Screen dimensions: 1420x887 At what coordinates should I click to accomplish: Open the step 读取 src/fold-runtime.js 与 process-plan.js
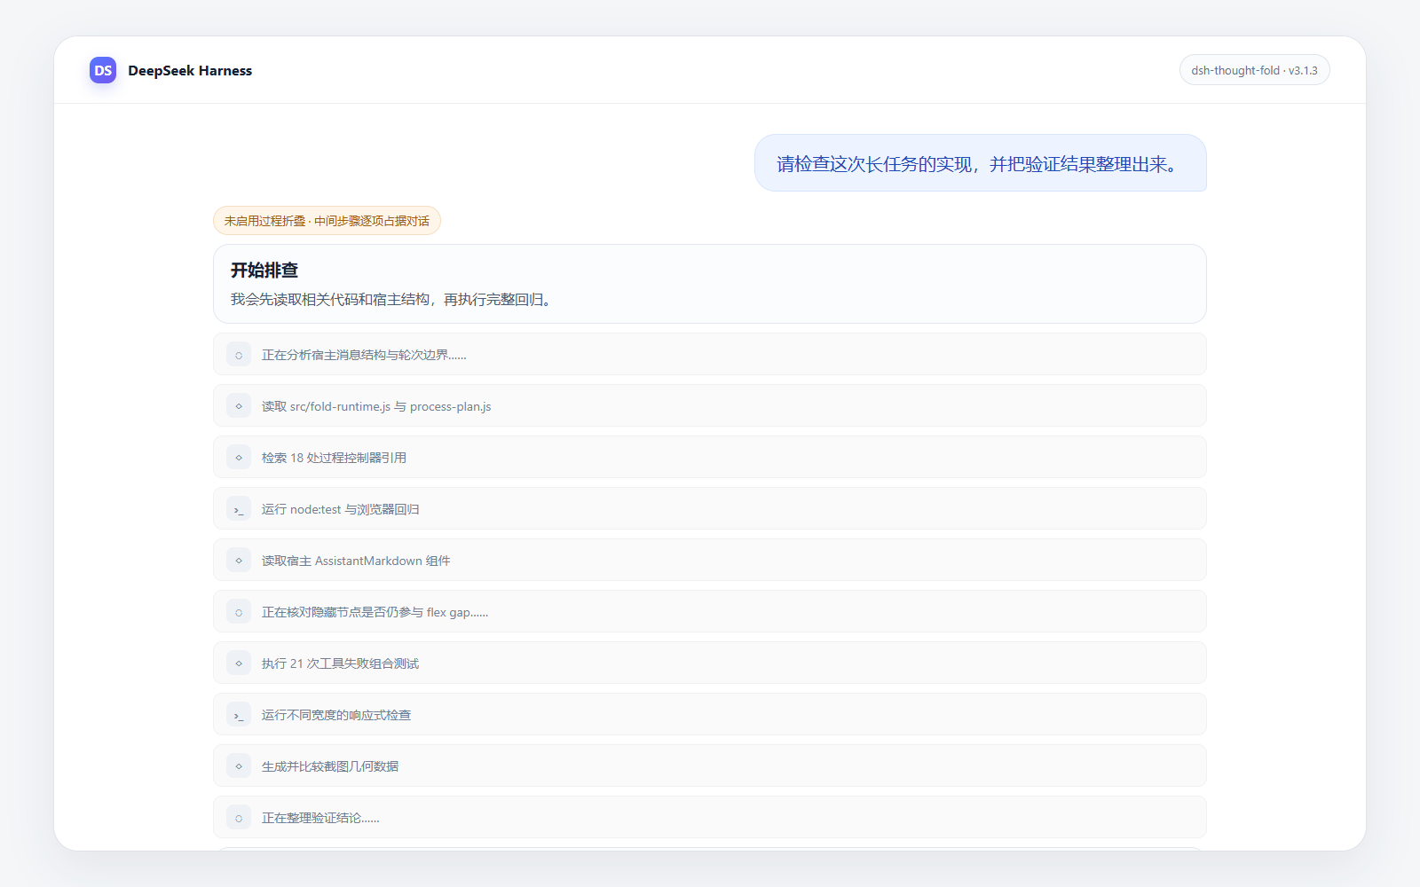[710, 406]
